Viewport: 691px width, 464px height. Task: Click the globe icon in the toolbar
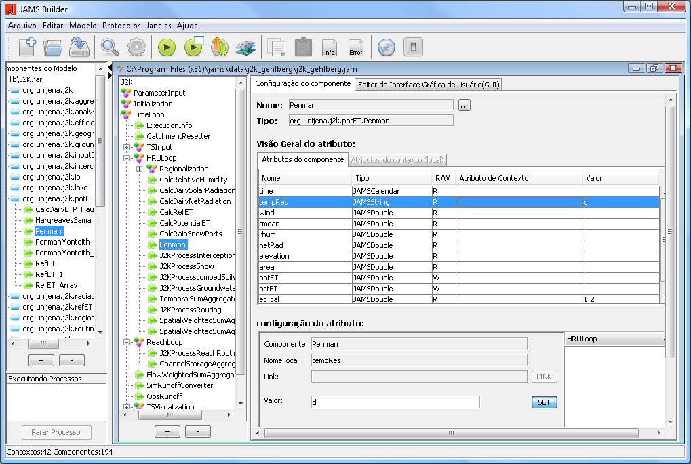click(386, 47)
